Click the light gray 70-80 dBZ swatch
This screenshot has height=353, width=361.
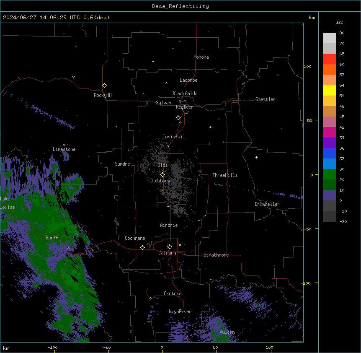[329, 38]
